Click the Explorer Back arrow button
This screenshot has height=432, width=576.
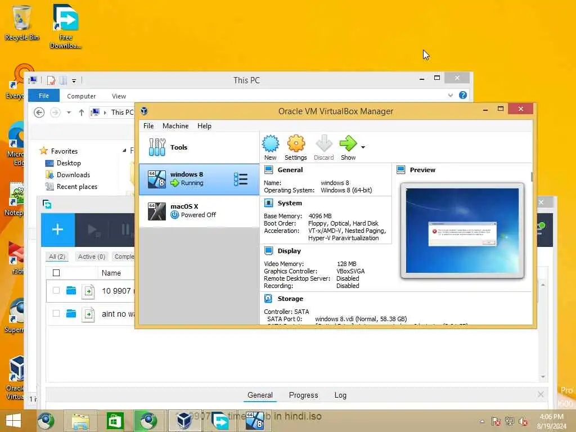coord(39,112)
